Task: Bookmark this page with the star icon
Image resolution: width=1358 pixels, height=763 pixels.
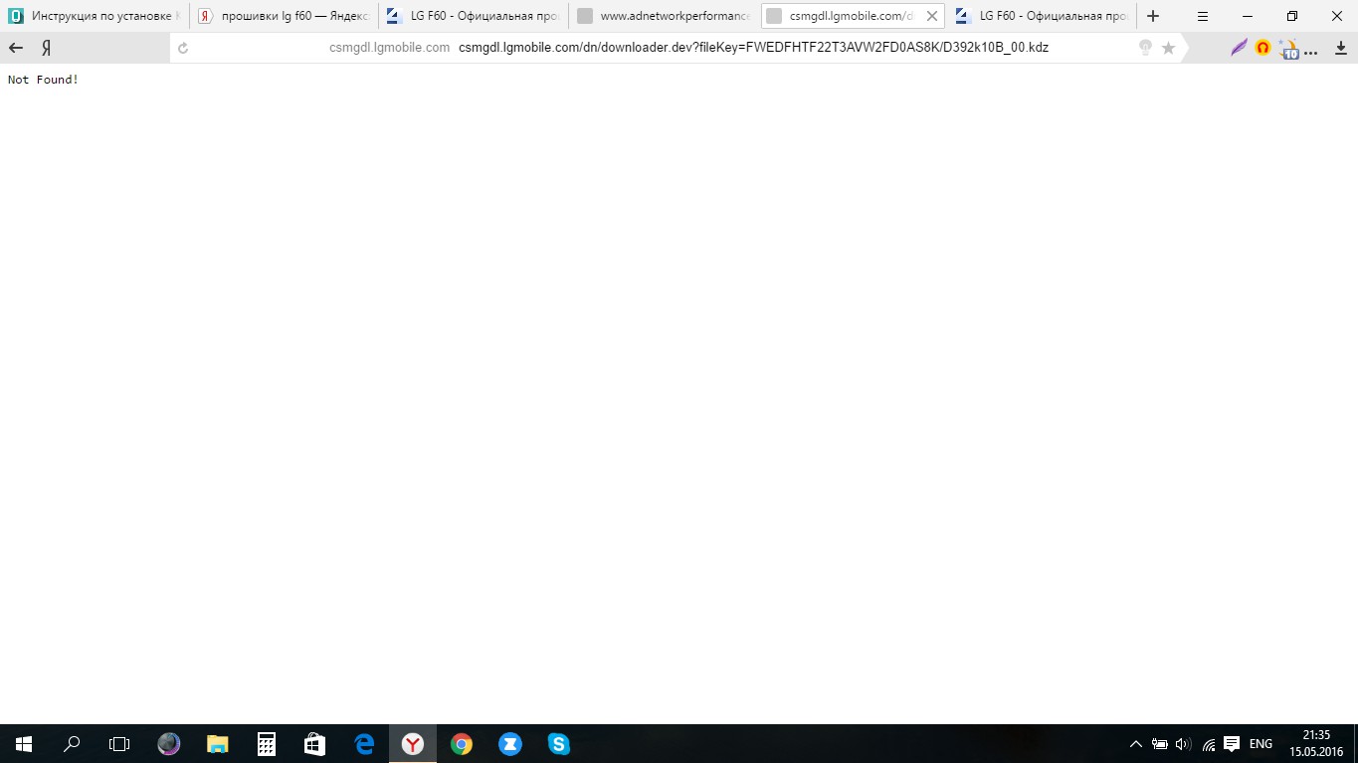Action: 1168,48
